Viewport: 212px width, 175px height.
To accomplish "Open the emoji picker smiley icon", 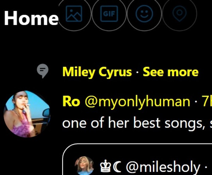I will click(x=144, y=14).
